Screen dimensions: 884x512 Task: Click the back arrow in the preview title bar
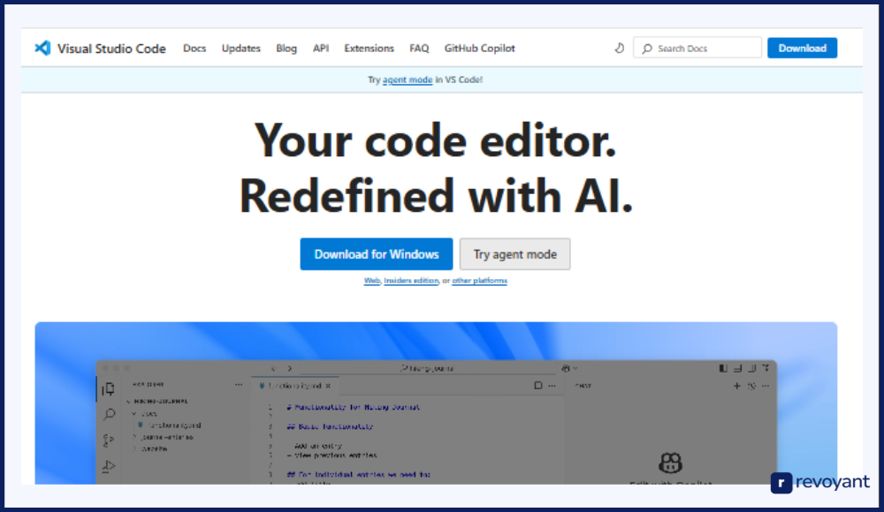(x=273, y=368)
